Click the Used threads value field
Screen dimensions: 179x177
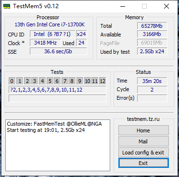click(81, 43)
